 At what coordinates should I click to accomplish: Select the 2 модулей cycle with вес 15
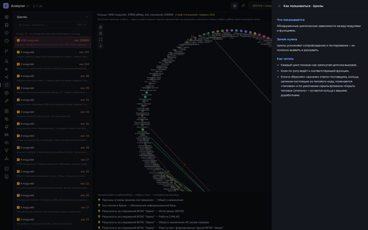(52, 221)
